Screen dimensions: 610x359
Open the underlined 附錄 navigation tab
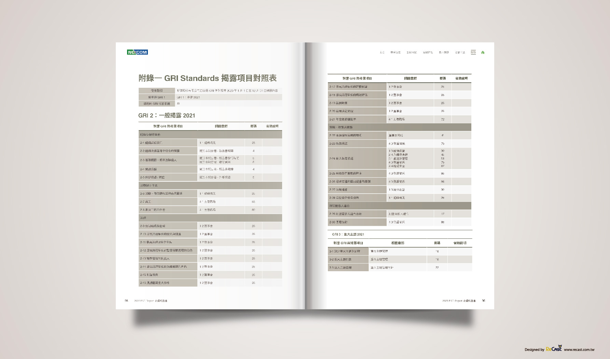tap(473, 52)
